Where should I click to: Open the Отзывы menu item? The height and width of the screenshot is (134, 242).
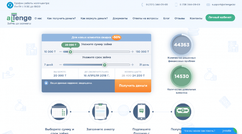click(180, 18)
